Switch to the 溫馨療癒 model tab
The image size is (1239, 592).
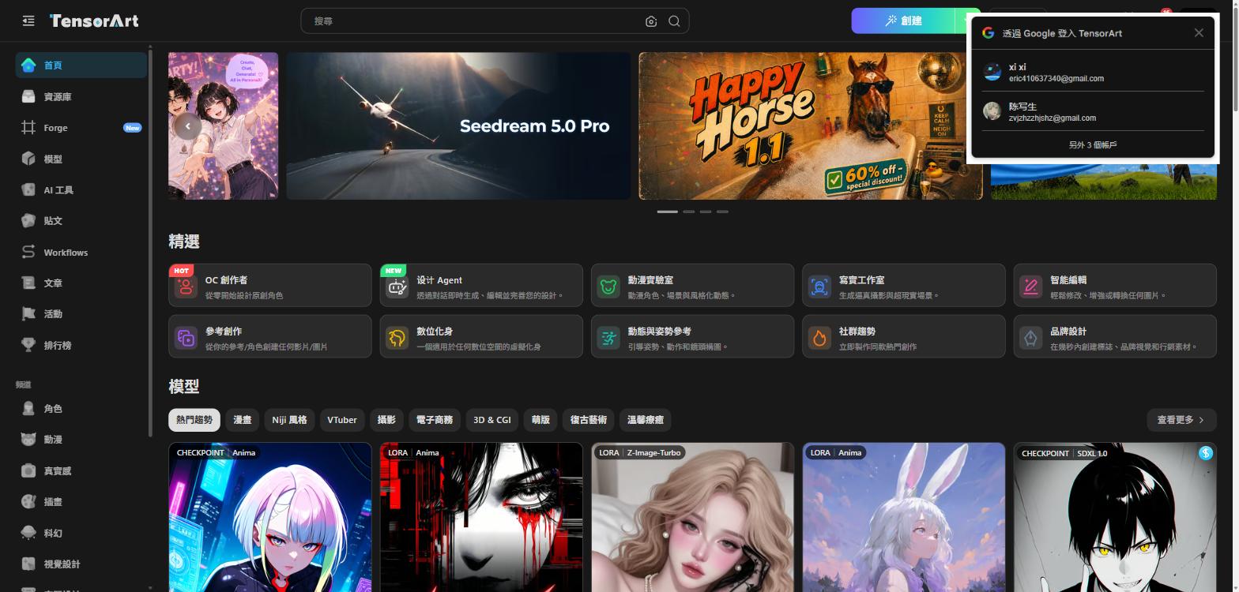point(646,420)
